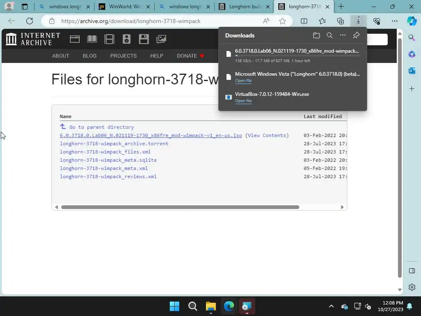This screenshot has width=421, height=316.
Task: Click the Internet Archive logo
Action: [x=33, y=39]
